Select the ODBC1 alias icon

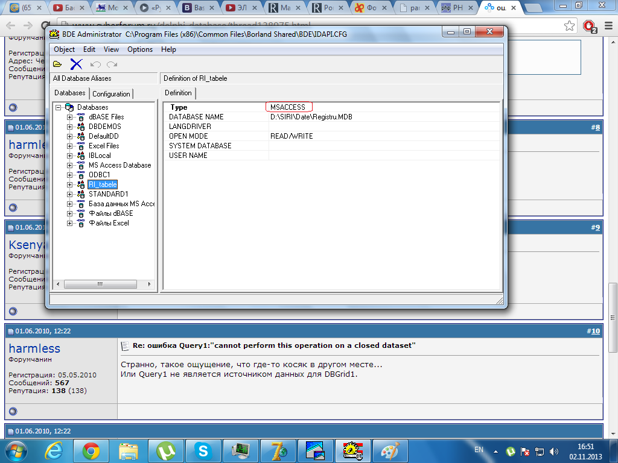81,175
